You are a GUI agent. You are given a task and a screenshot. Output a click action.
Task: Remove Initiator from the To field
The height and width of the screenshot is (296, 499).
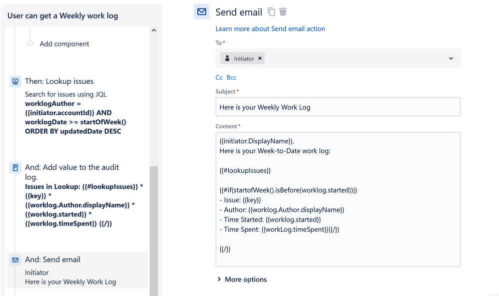pos(260,58)
